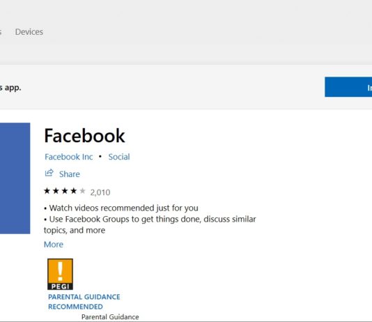Click the star rating row
This screenshot has width=372, height=322.
(65, 191)
